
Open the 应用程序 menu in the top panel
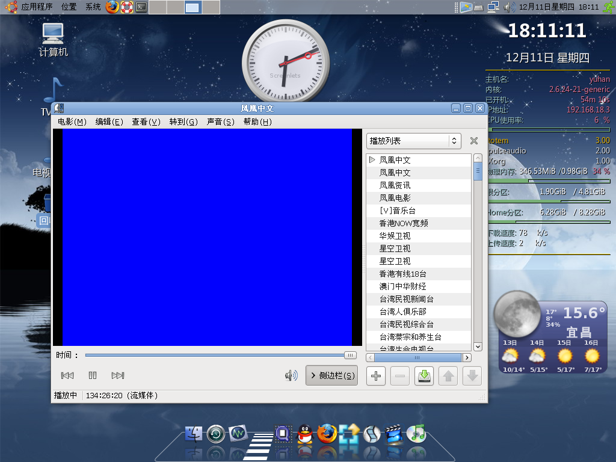pyautogui.click(x=37, y=7)
